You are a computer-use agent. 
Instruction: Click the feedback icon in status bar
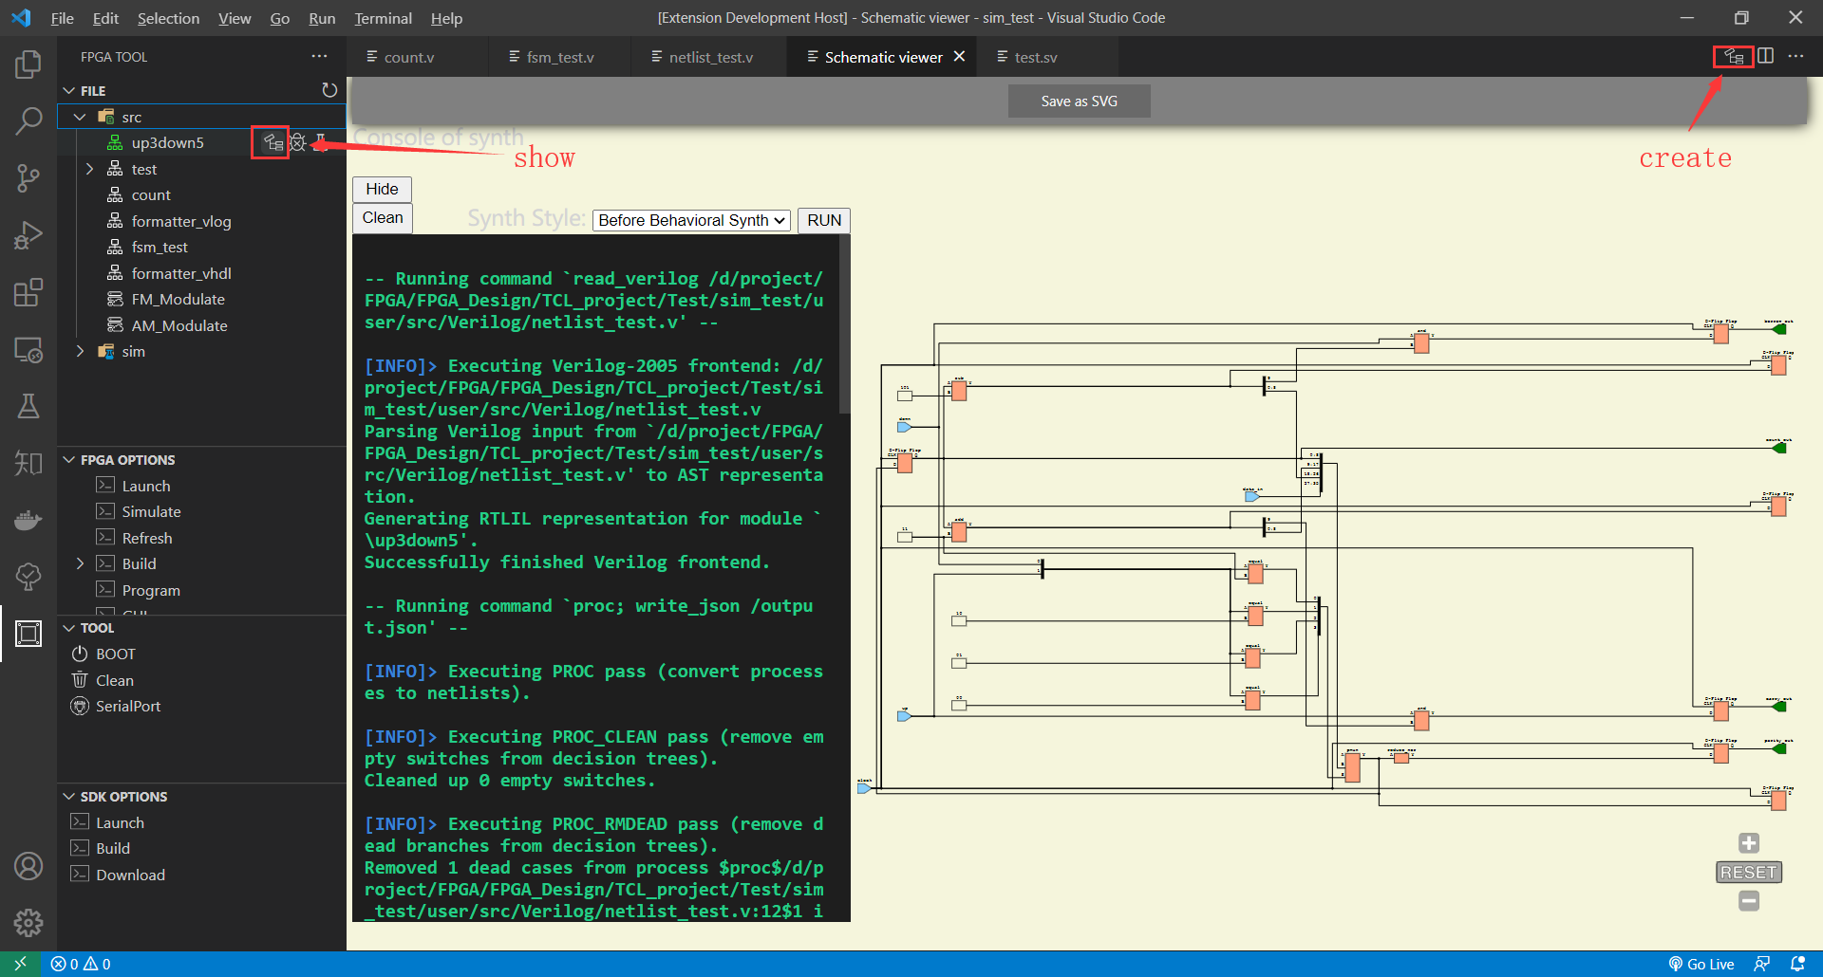click(x=1762, y=964)
